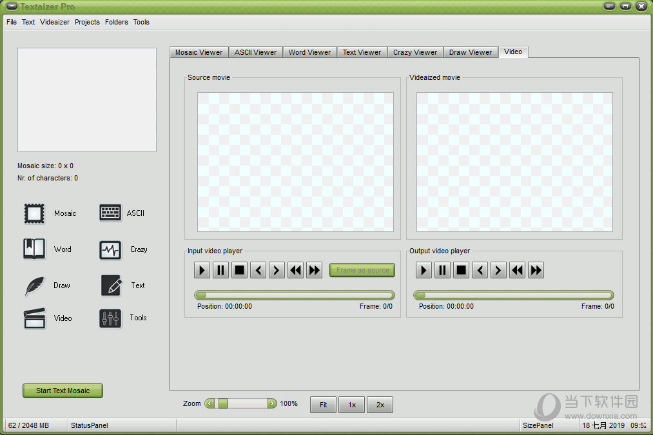
Task: Select the Mosaic mode icon
Action: (34, 213)
